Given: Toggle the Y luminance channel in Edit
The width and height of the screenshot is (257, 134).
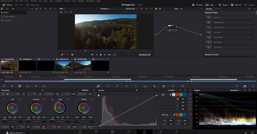Looking at the screenshot, I should (174, 95).
